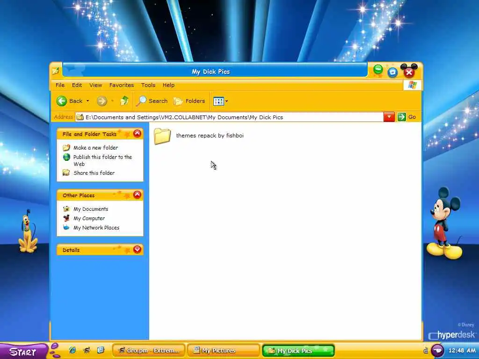The height and width of the screenshot is (359, 479).
Task: Open My Documents link
Action: click(x=91, y=209)
